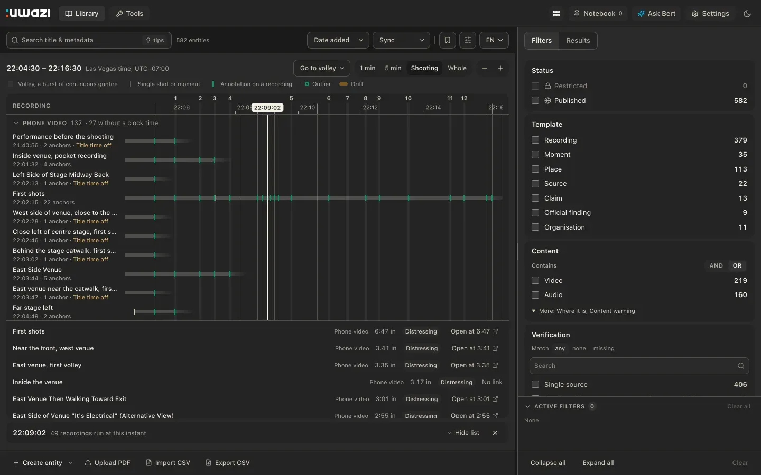
Task: Check the Recording template filter
Action: pyautogui.click(x=535, y=140)
